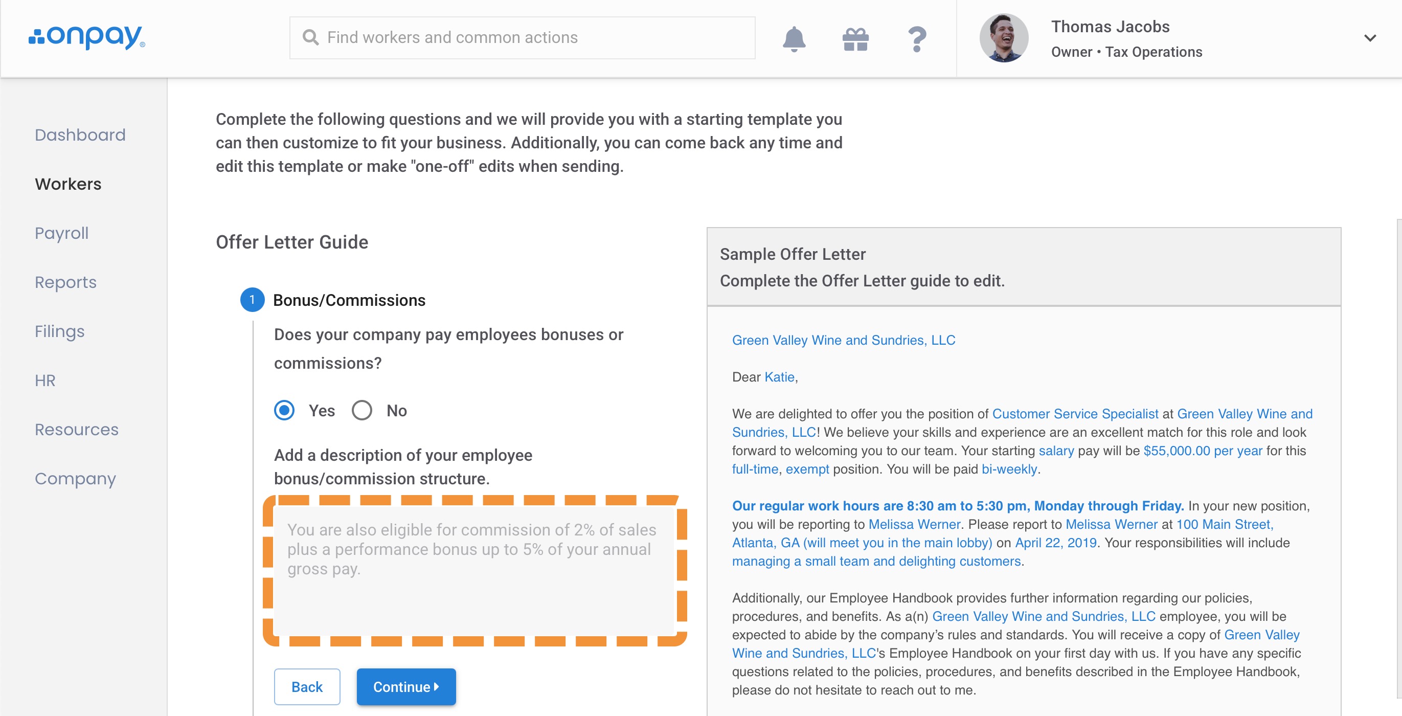The width and height of the screenshot is (1402, 716).
Task: Open the Company sidebar item
Action: (x=75, y=479)
